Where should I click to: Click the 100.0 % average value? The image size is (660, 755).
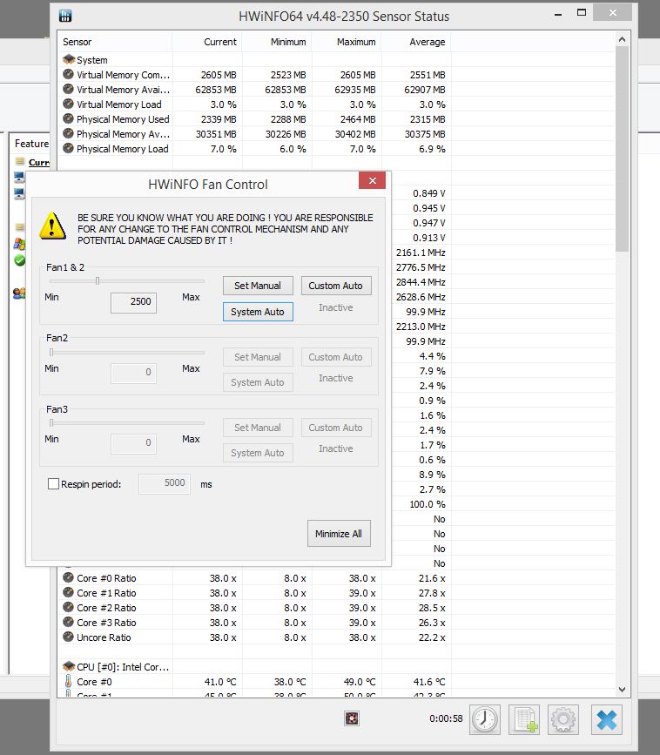[428, 504]
